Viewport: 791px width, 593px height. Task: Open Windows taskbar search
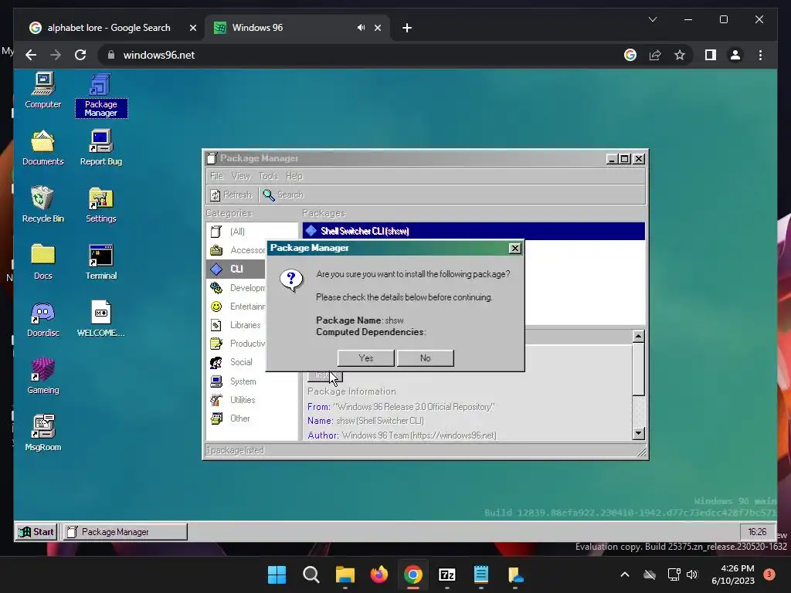click(311, 574)
